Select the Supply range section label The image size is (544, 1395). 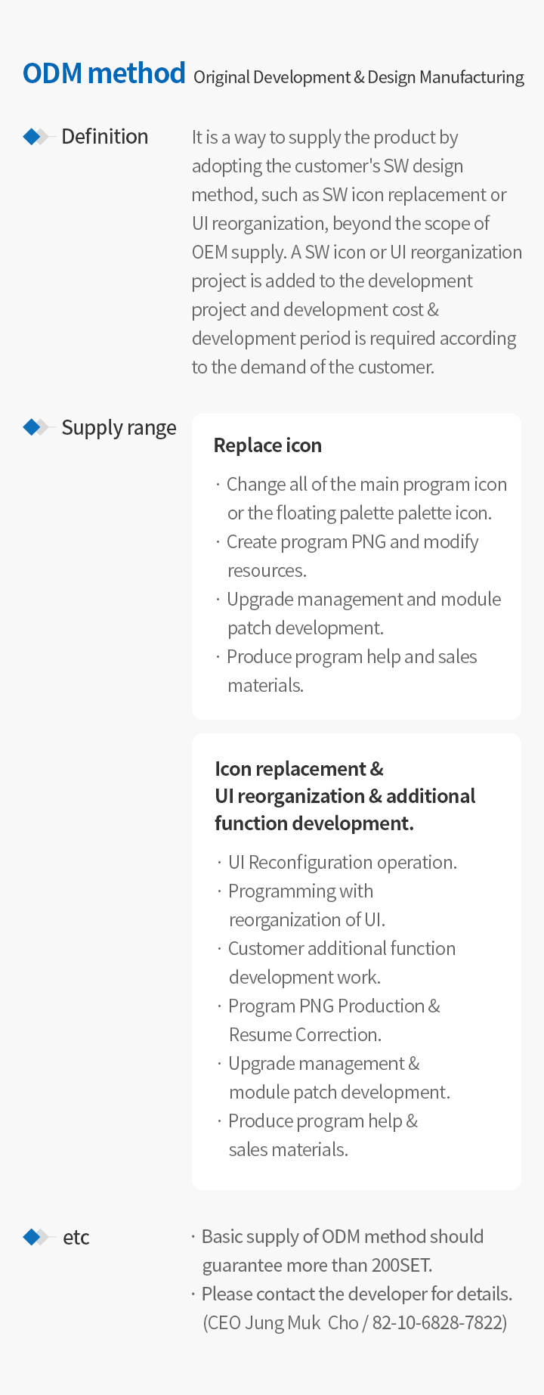point(119,428)
